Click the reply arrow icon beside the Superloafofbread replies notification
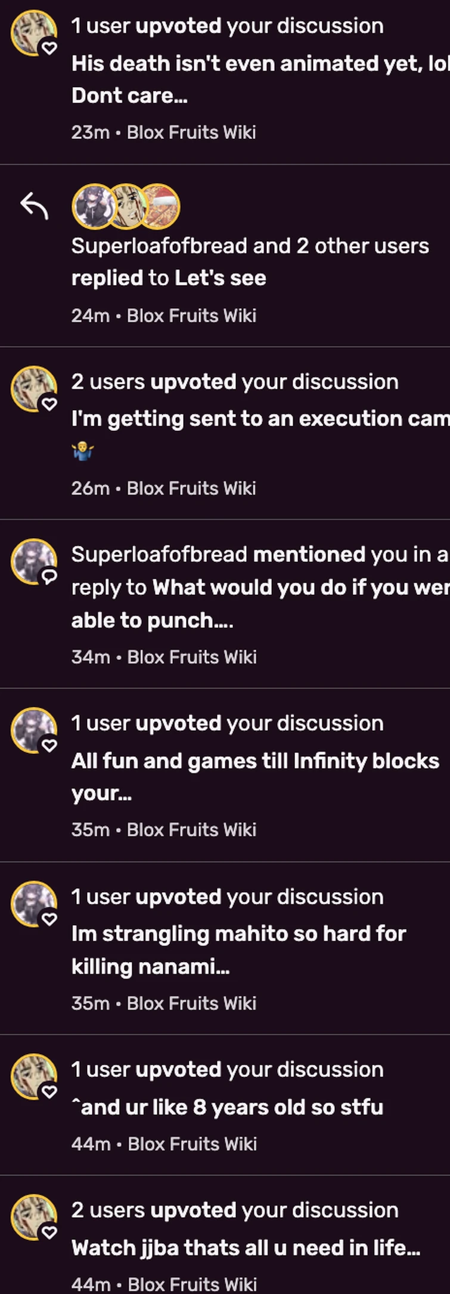450x1294 pixels. click(34, 206)
